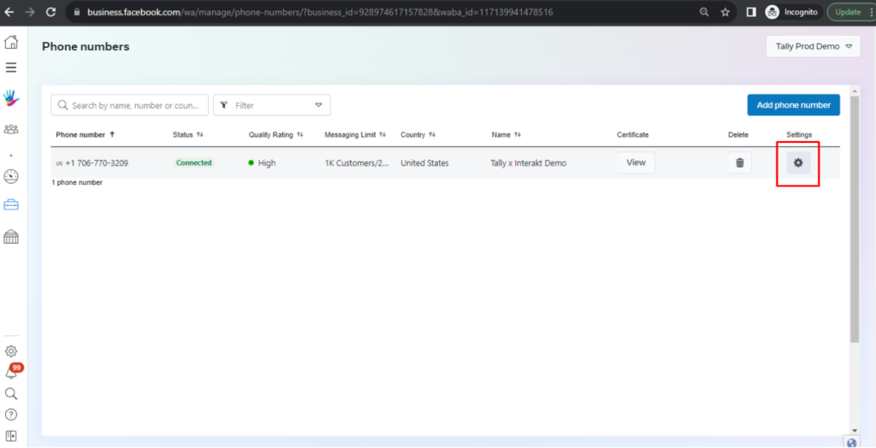Click the Add phone number button
The height and width of the screenshot is (448, 876).
[x=793, y=105]
